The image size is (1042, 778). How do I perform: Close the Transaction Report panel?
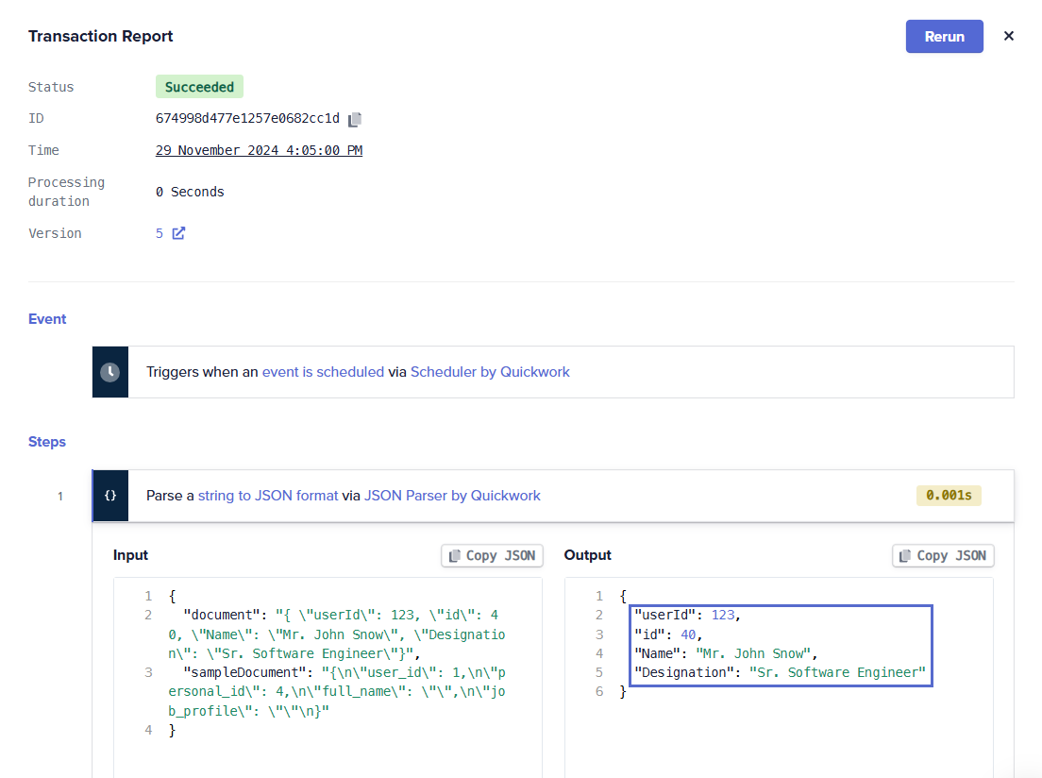(1009, 37)
